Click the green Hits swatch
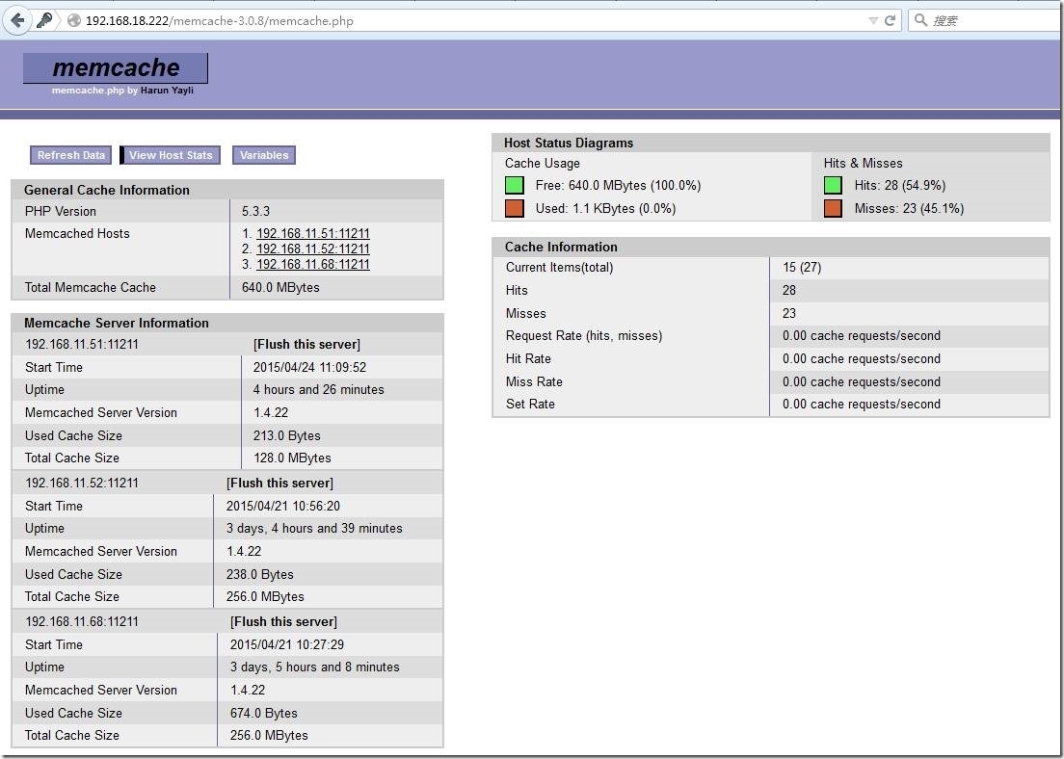This screenshot has height=759, width=1064. pos(833,185)
